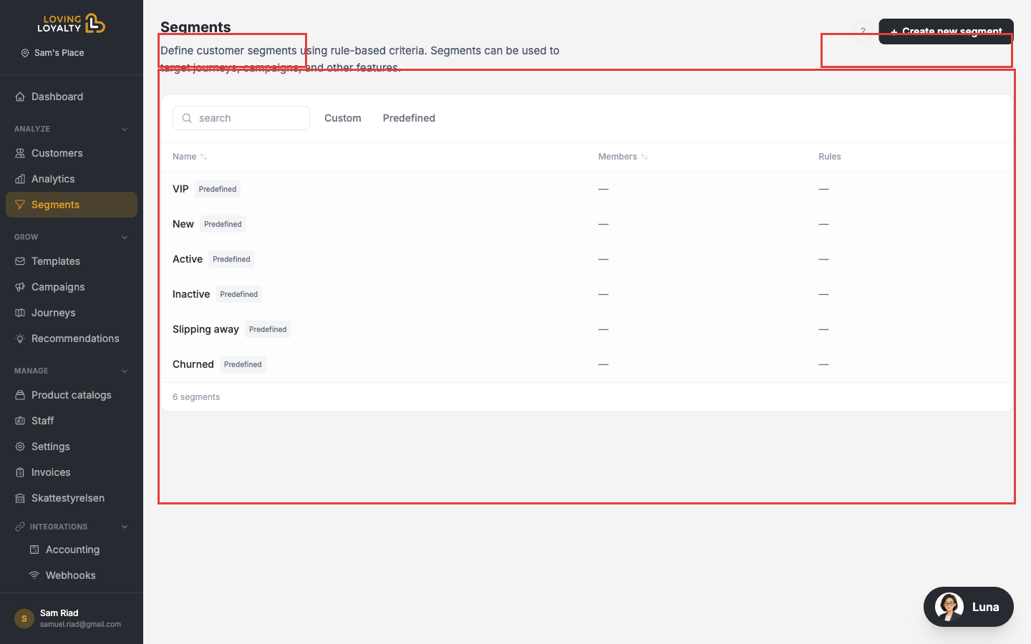The height and width of the screenshot is (644, 1031).
Task: Click the Skattestyrelsen building icon
Action: [20, 498]
